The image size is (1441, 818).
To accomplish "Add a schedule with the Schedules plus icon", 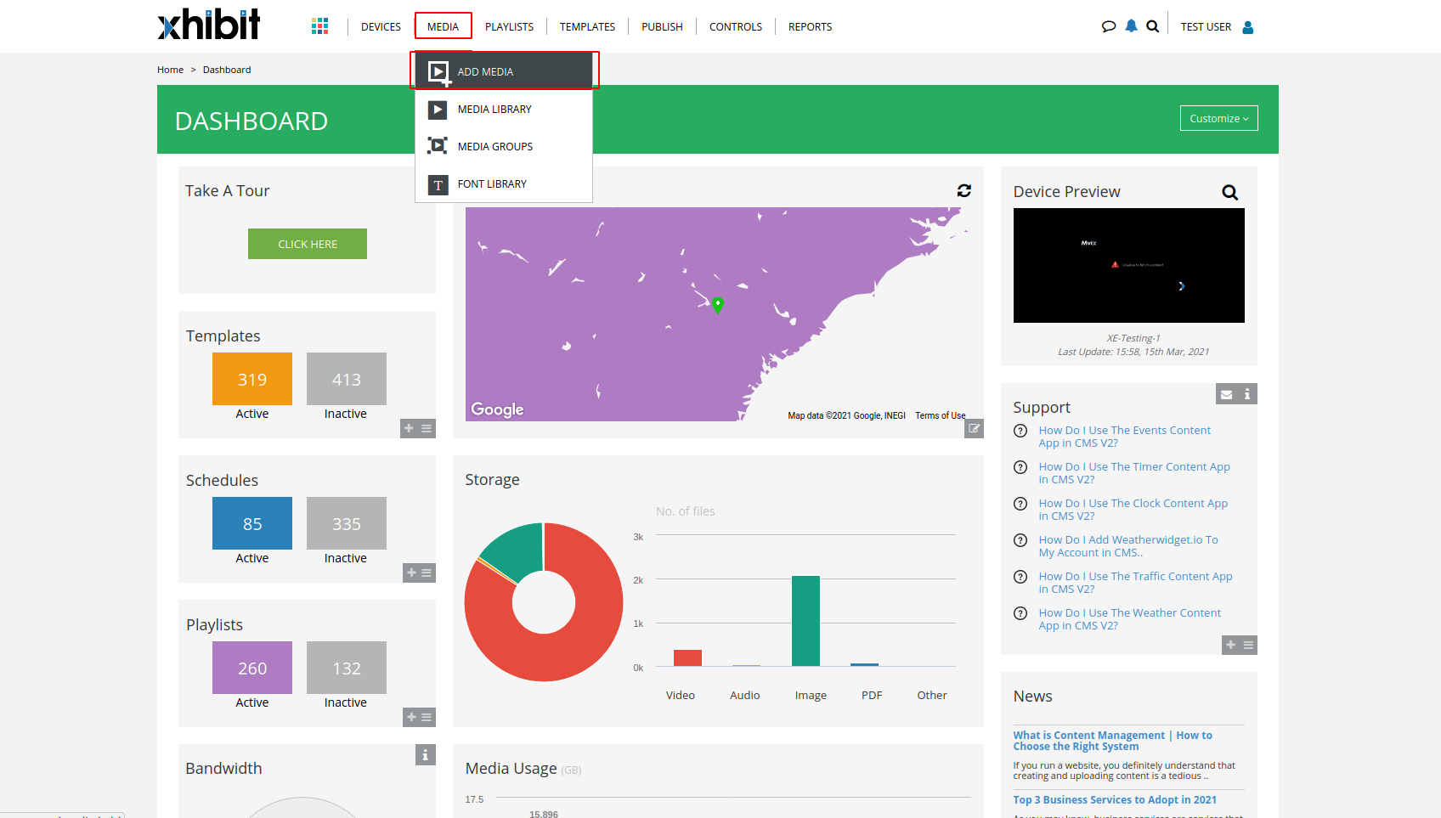I will 411,573.
